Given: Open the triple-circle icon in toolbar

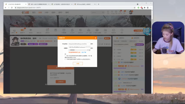Looking at the screenshot, I should coord(89,30).
